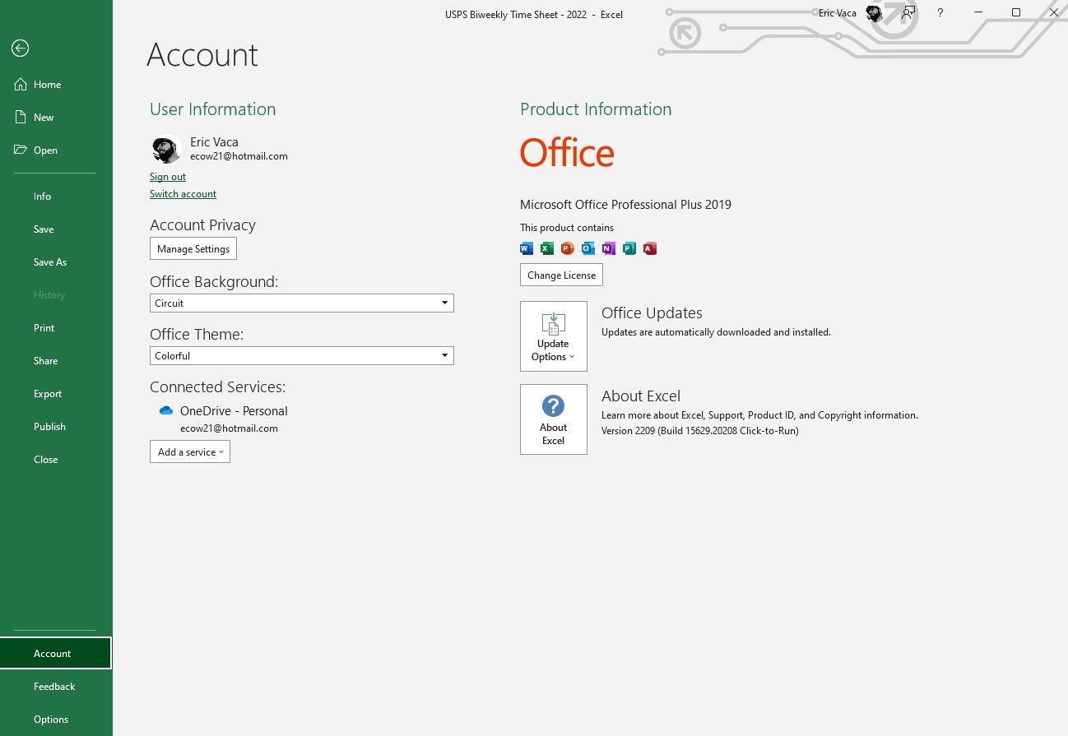Click the Microsoft Office Professional Plus 2019 text
Image resolution: width=1068 pixels, height=736 pixels.
pyautogui.click(x=625, y=205)
